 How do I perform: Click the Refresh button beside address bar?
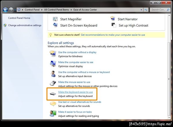tap(146, 10)
